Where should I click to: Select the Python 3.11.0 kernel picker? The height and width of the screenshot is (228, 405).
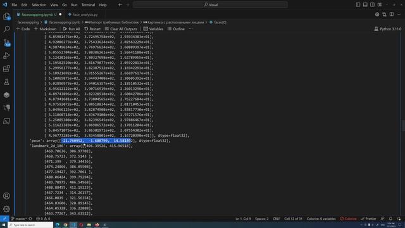point(388,29)
